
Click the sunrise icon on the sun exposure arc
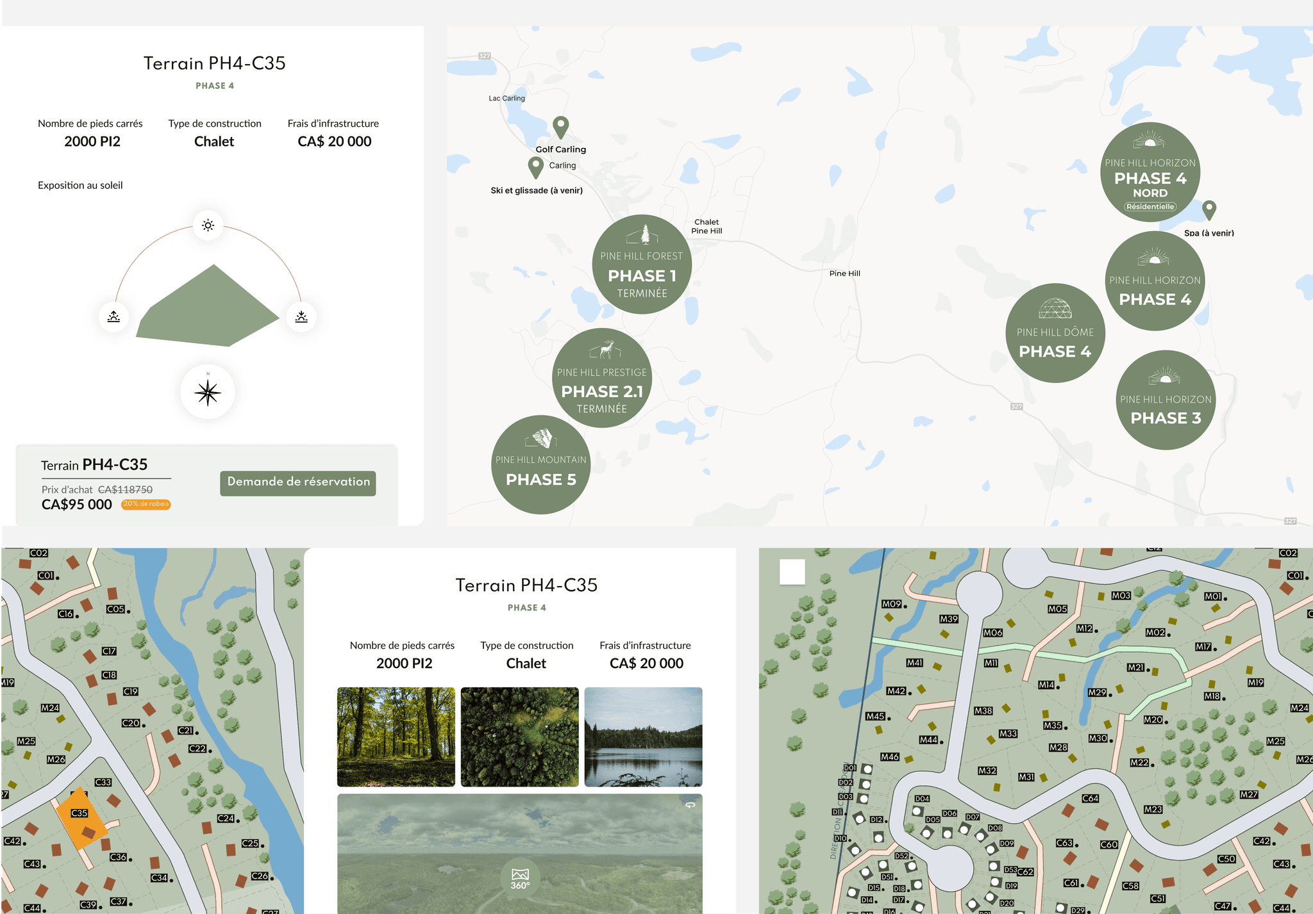pyautogui.click(x=113, y=316)
